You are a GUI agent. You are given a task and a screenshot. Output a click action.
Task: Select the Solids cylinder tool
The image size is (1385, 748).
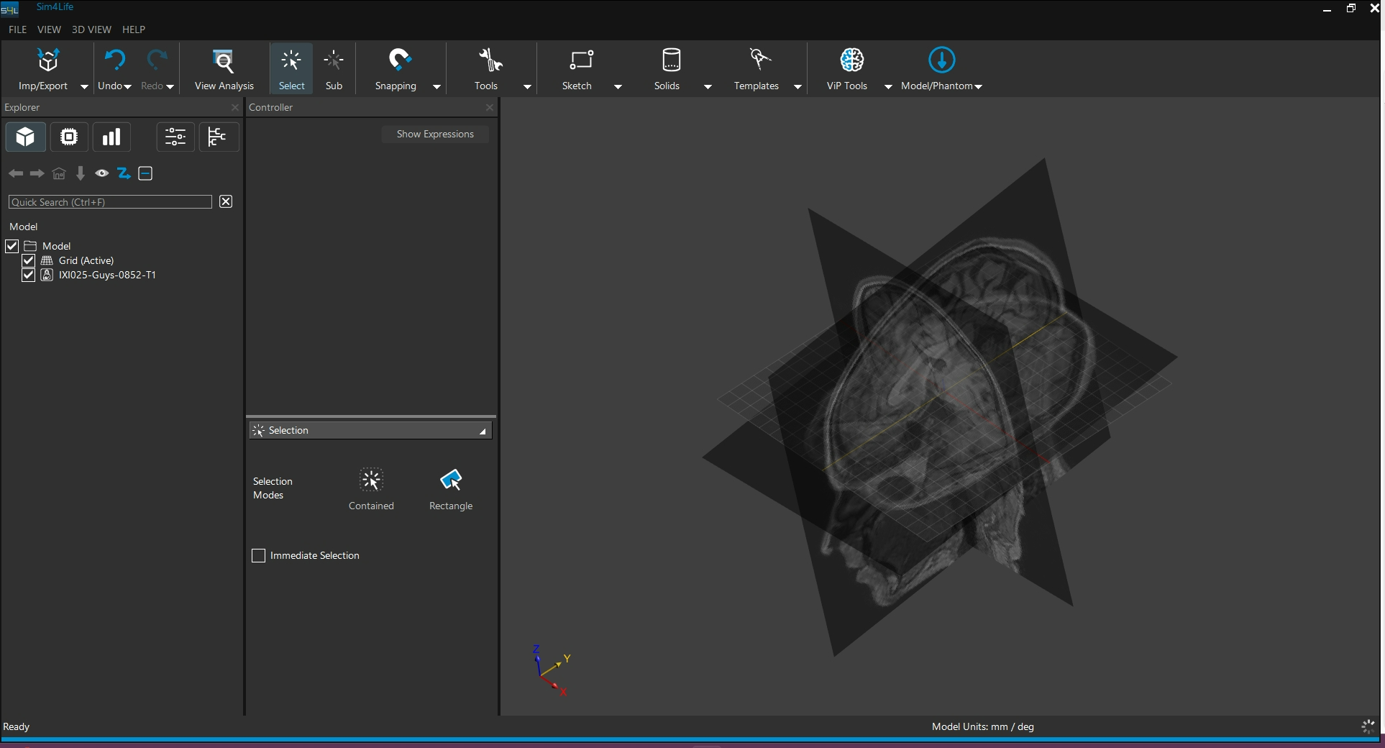(x=670, y=60)
